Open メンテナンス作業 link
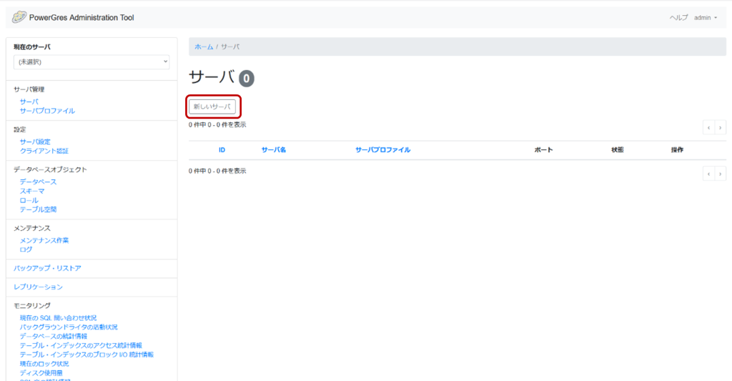This screenshot has width=732, height=381. point(44,240)
